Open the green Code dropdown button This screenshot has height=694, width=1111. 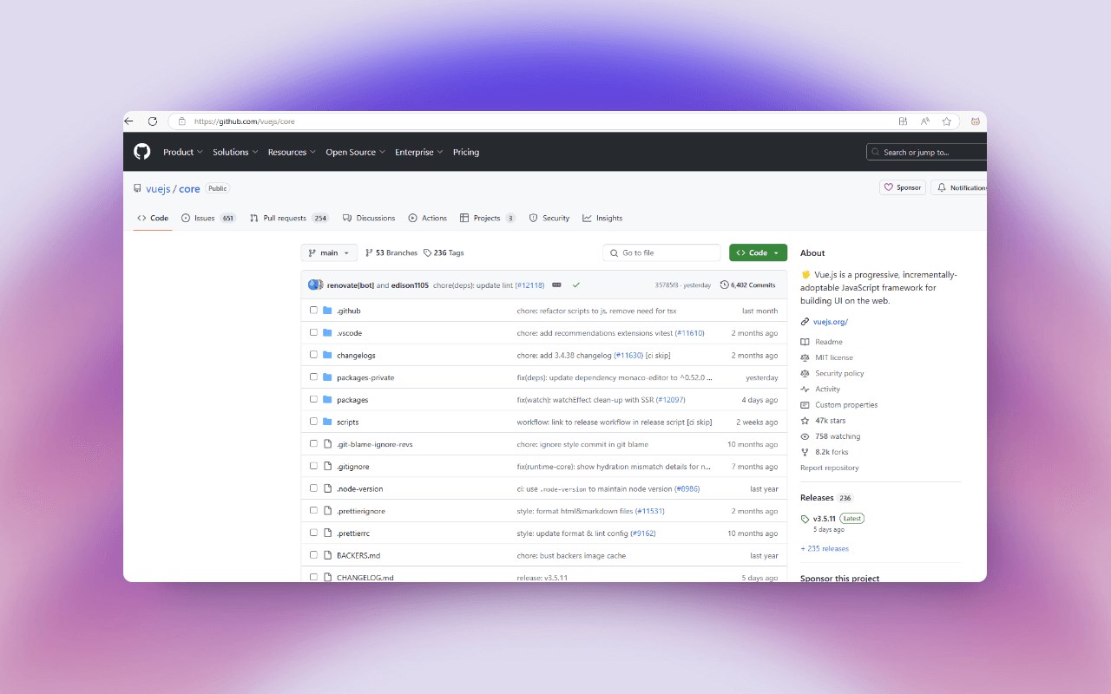(758, 252)
